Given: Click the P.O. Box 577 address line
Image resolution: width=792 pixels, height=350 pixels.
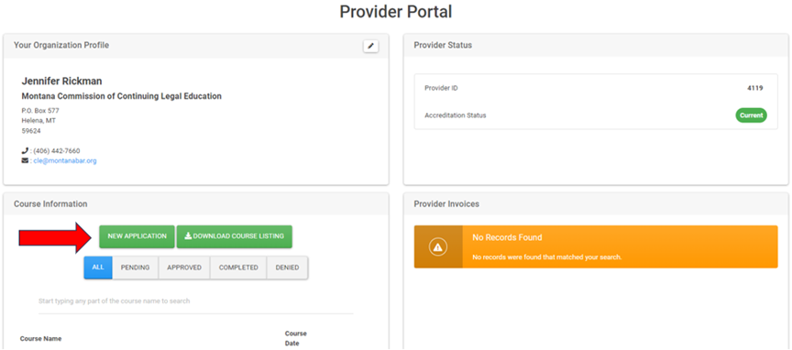Looking at the screenshot, I should (x=40, y=111).
